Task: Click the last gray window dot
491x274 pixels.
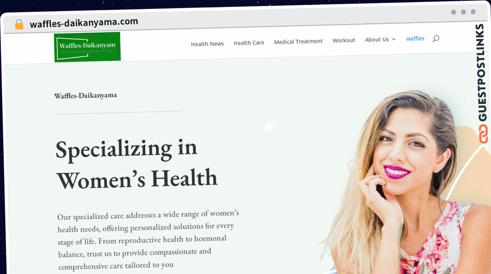Action: [473, 12]
